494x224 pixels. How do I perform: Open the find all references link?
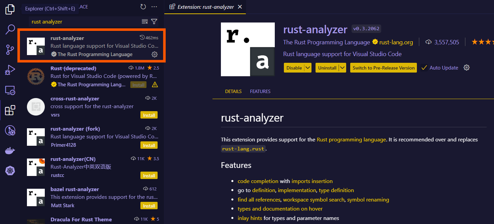(259, 199)
